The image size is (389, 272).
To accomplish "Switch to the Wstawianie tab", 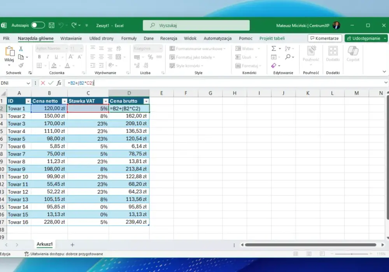I will (x=71, y=38).
